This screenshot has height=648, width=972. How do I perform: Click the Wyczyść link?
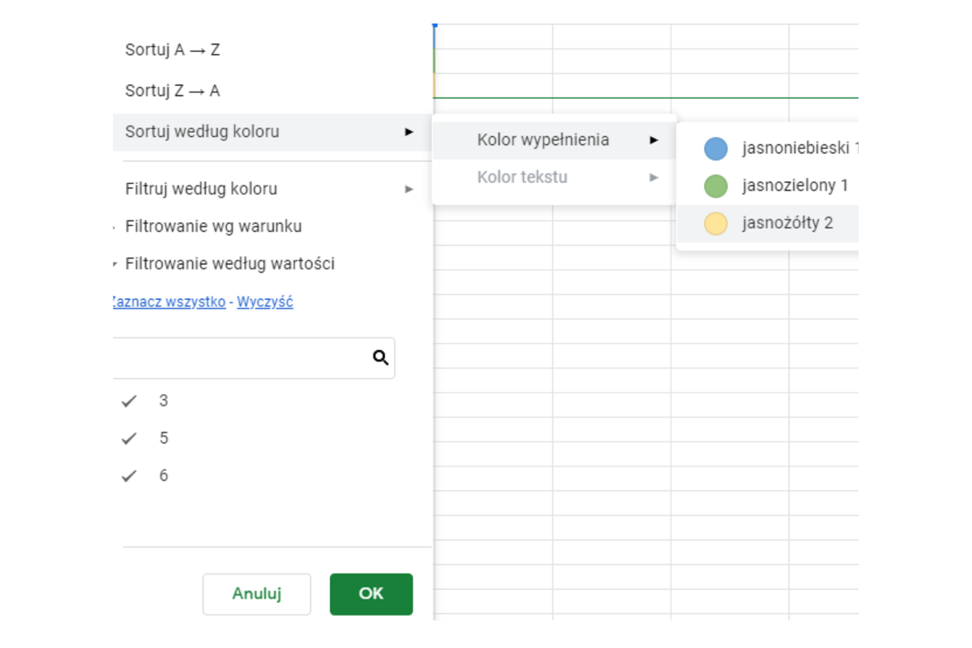265,302
